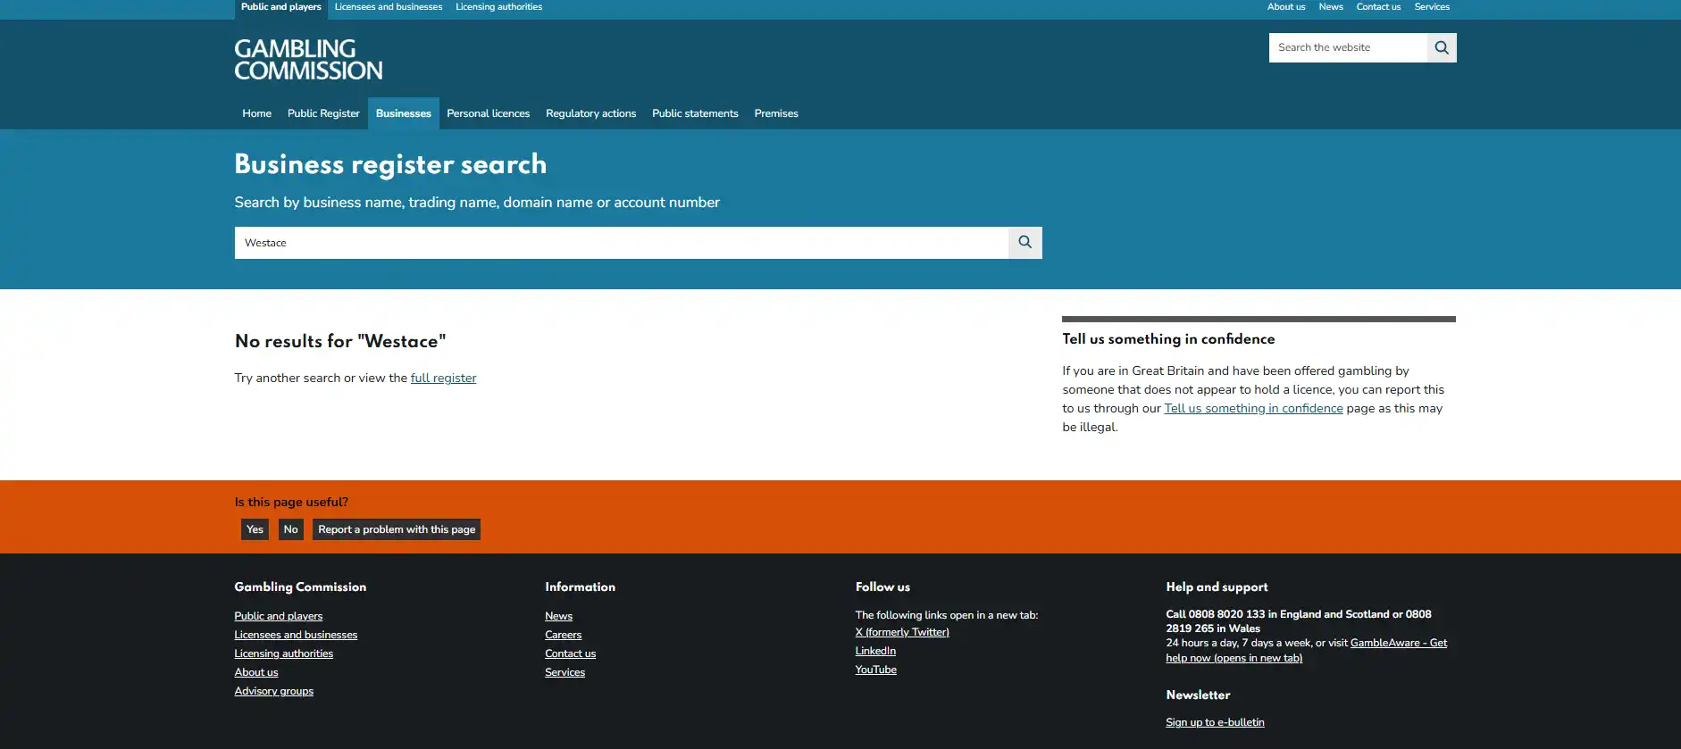Open footer About us link
The image size is (1681, 749).
(x=256, y=672)
